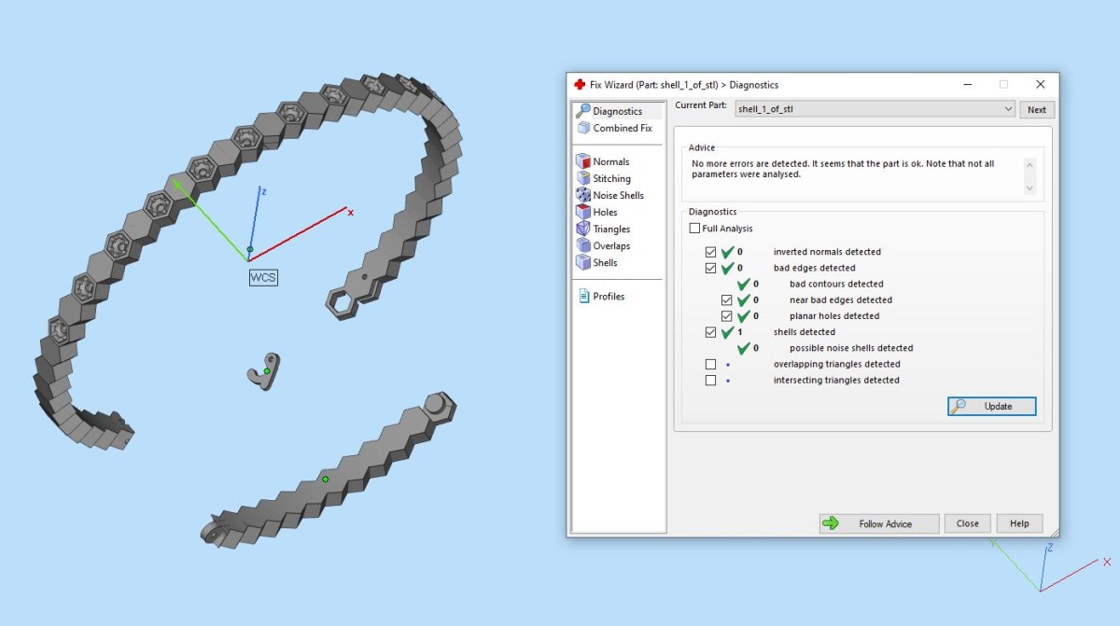Click the WCS label in viewport
1120x626 pixels.
click(x=263, y=277)
